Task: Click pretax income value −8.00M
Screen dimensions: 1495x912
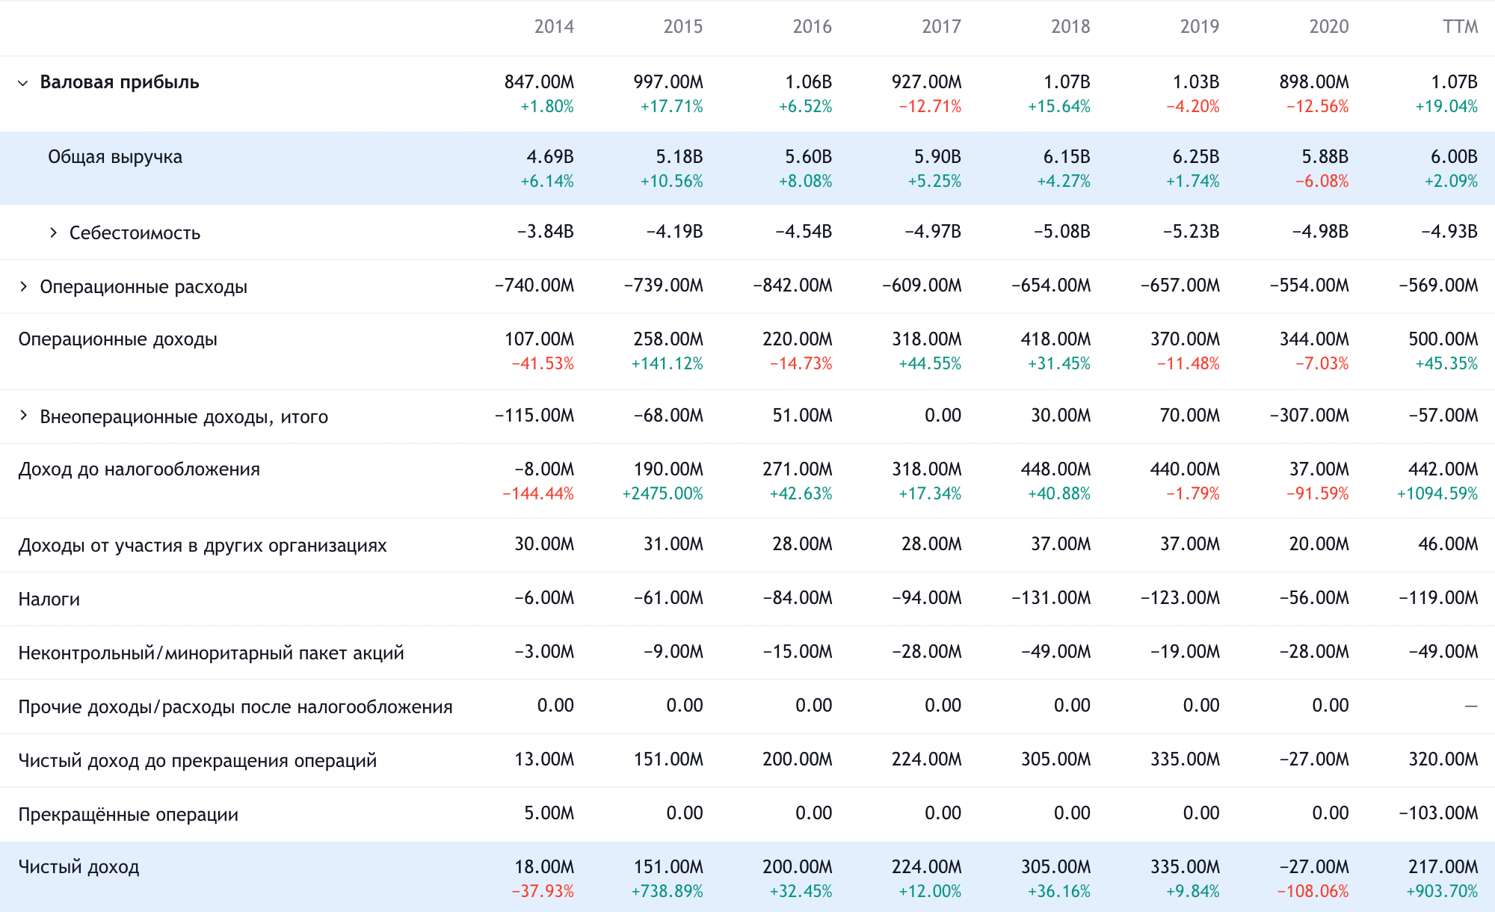Action: [x=544, y=469]
